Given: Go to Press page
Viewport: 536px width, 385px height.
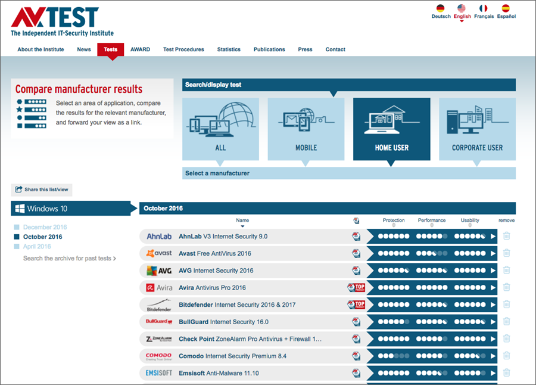Looking at the screenshot, I should pyautogui.click(x=305, y=49).
